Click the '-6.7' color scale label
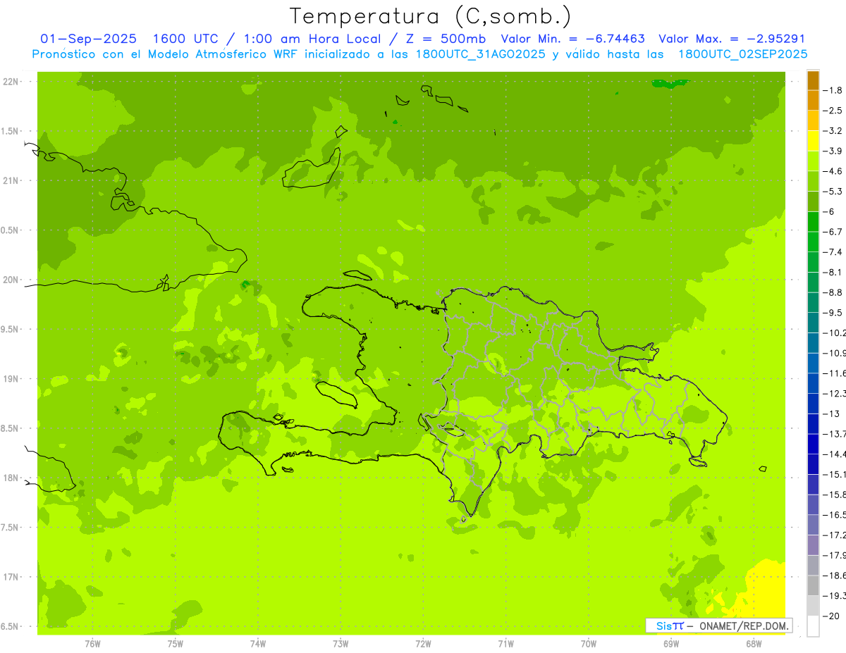Image resolution: width=846 pixels, height=653 pixels. click(833, 232)
